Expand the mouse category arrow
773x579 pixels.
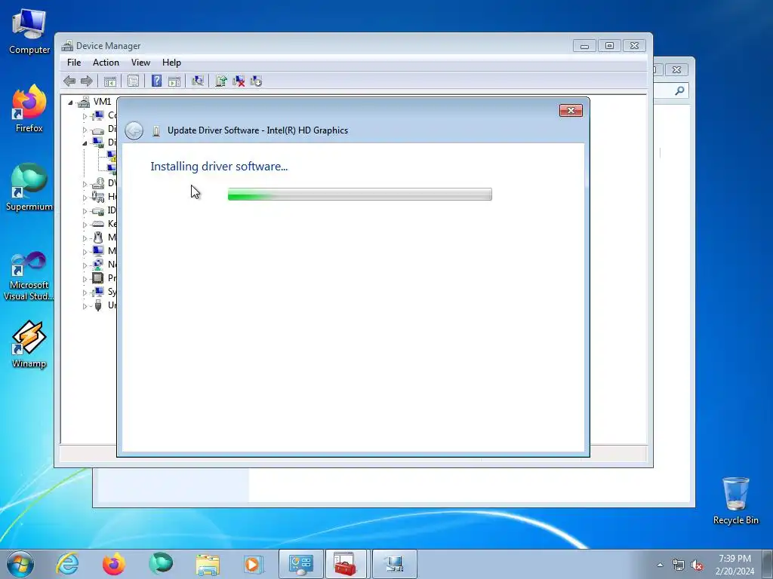point(85,238)
